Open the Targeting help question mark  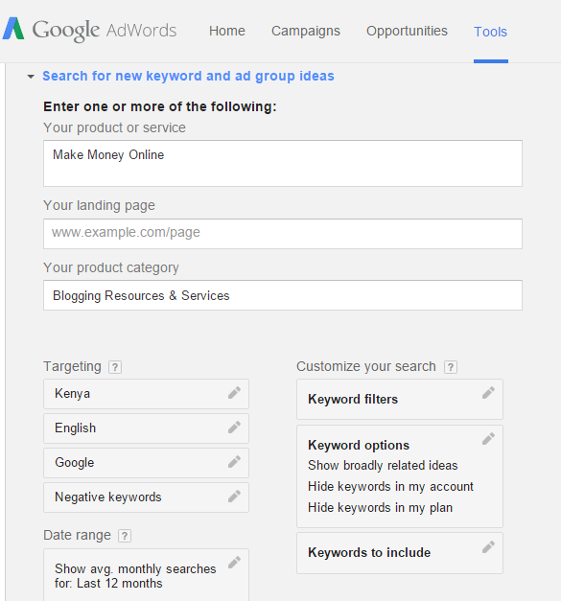coord(115,367)
